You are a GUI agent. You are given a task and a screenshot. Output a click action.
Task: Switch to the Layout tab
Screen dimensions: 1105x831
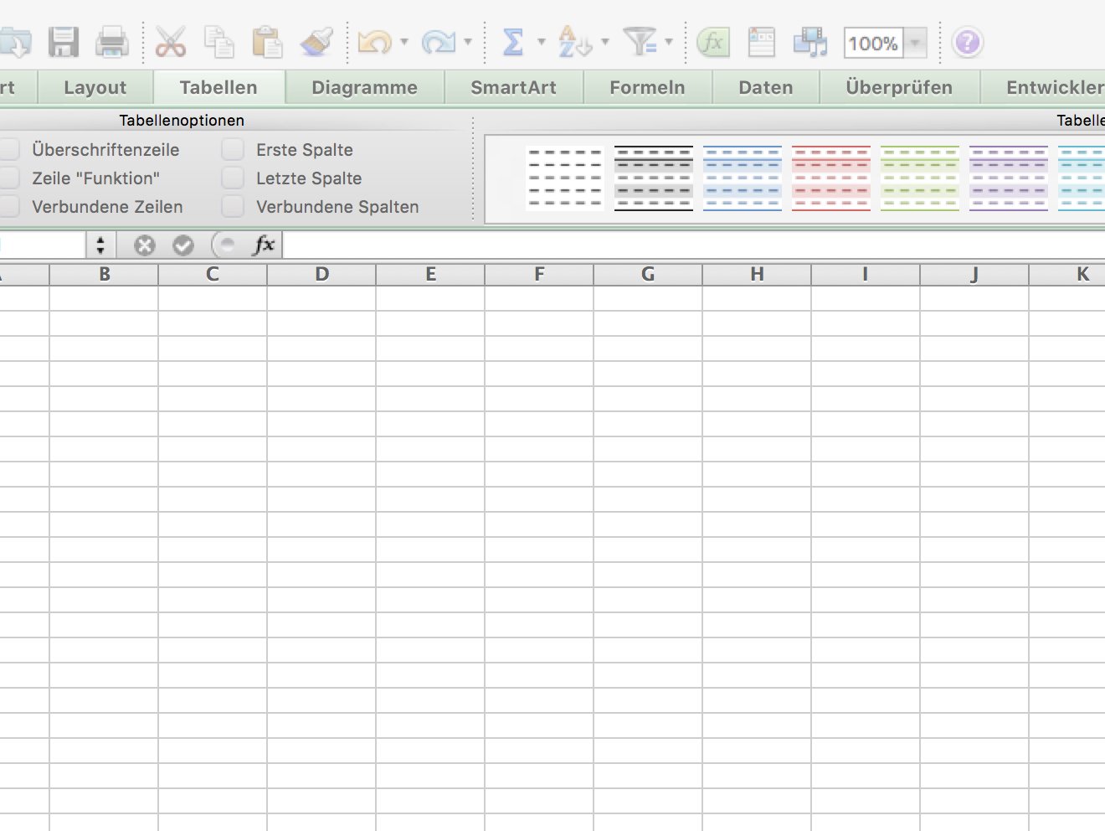click(x=95, y=88)
